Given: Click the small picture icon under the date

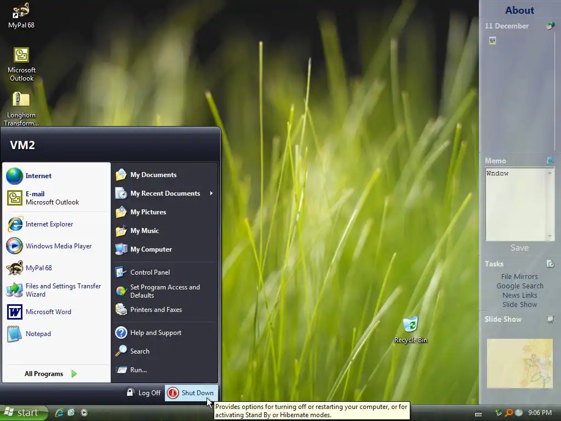Looking at the screenshot, I should click(x=493, y=41).
